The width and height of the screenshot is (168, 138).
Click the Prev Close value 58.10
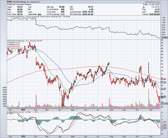(x=20, y=14)
